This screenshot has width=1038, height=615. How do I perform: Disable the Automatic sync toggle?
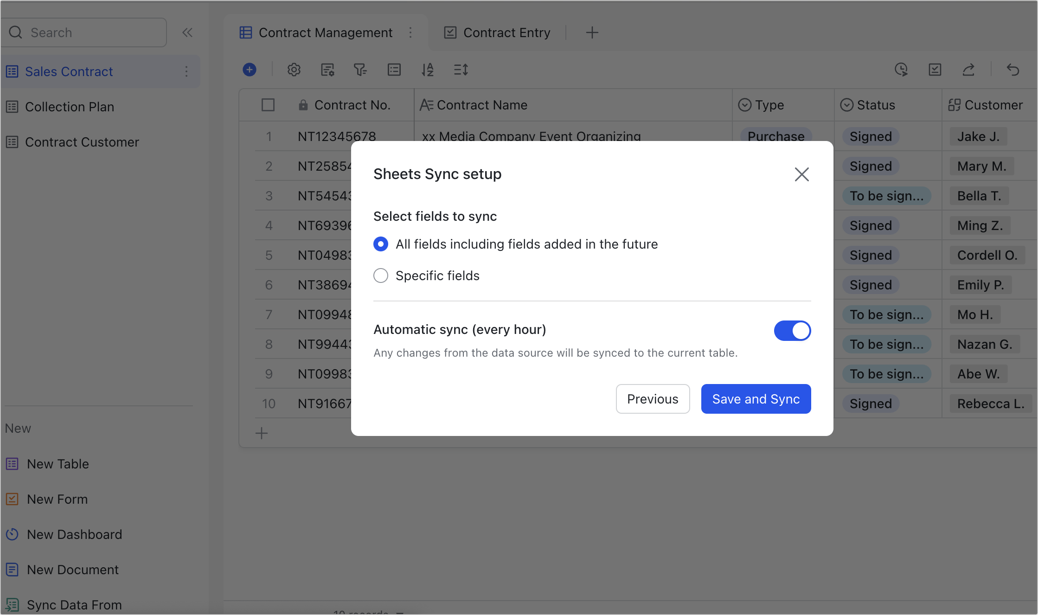pos(792,330)
